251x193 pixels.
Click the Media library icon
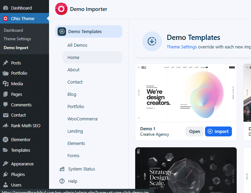coord(5,84)
